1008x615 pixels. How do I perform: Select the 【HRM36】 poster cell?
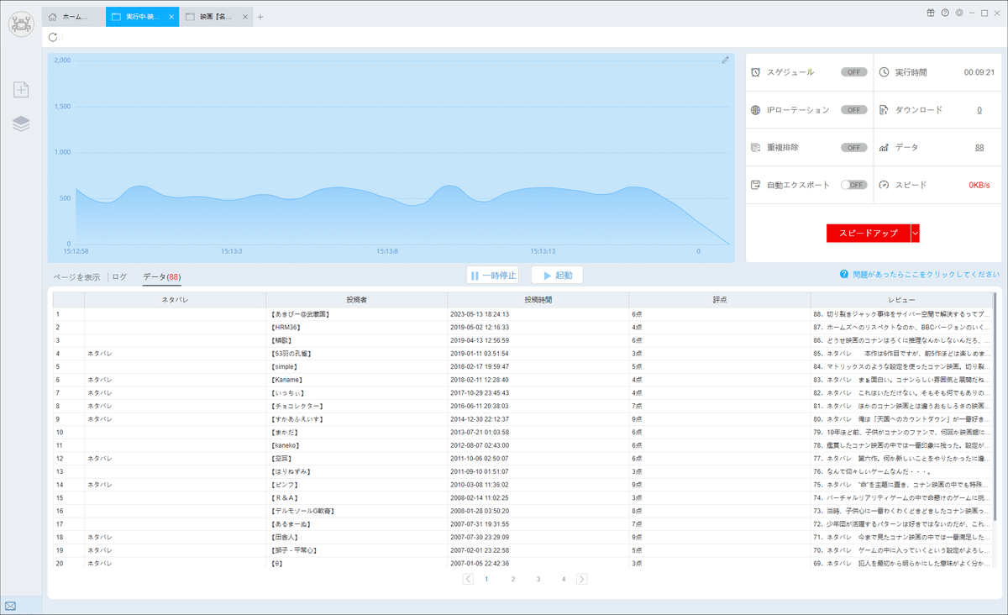[x=356, y=327]
